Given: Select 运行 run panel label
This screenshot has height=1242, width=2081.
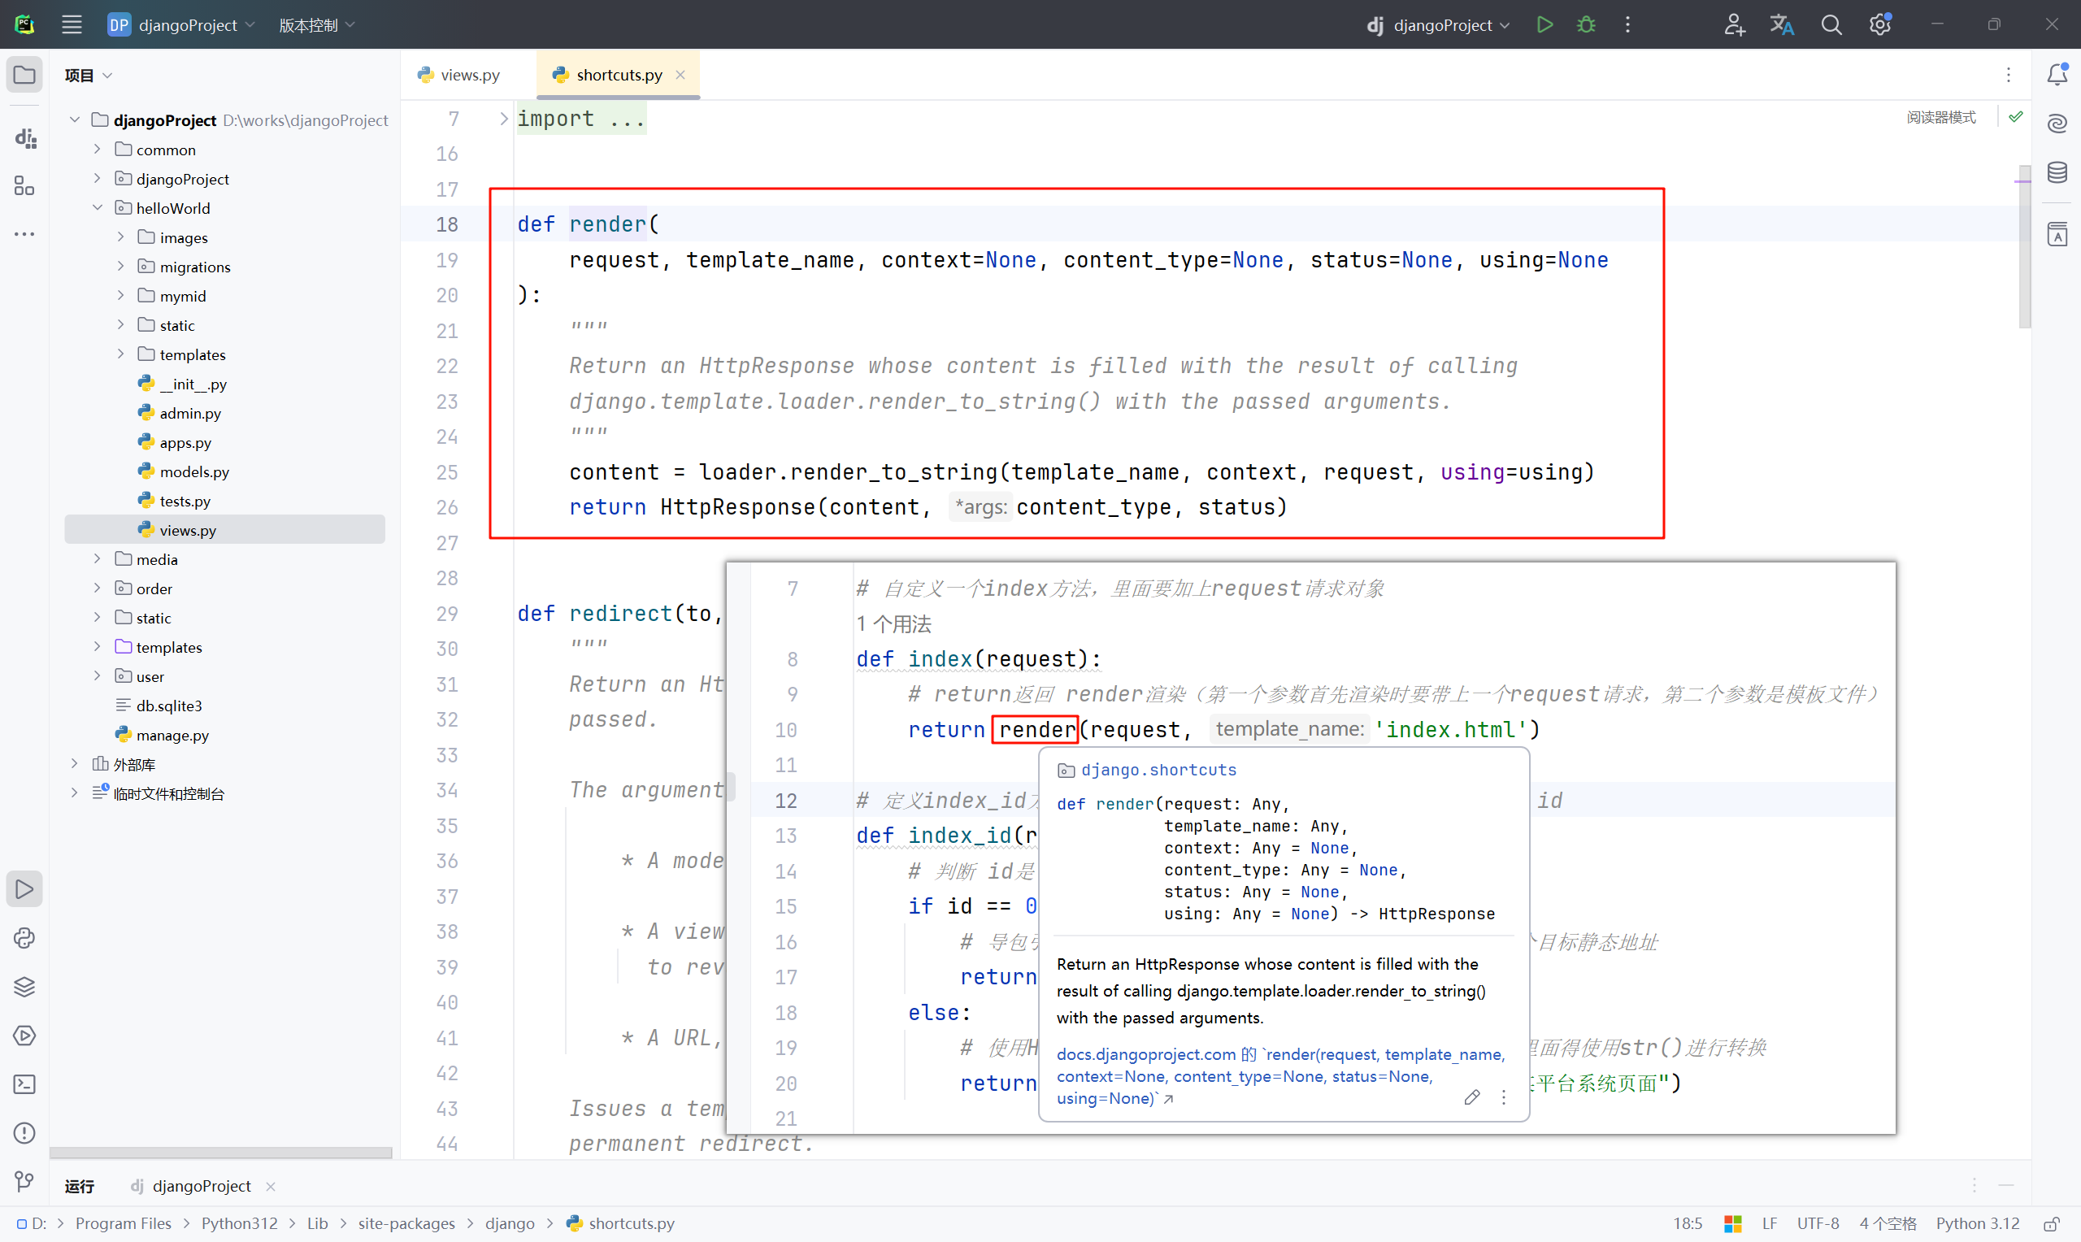Looking at the screenshot, I should click(x=80, y=1186).
